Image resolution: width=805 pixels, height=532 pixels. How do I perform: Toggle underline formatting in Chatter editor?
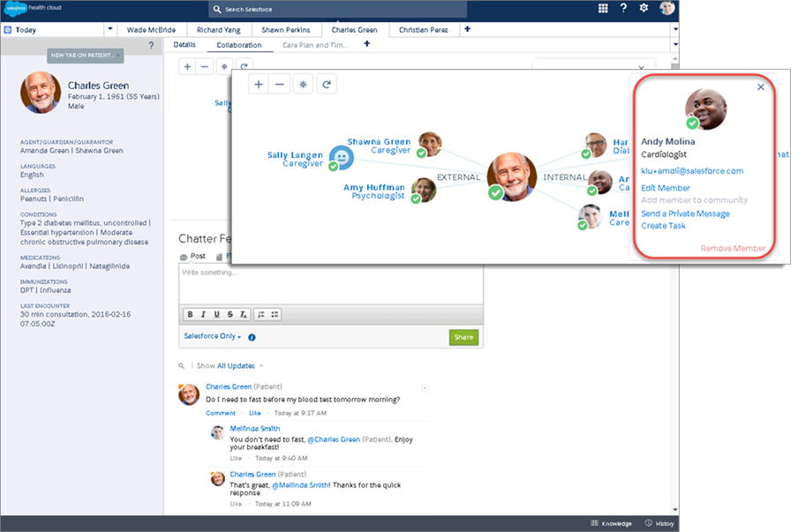(216, 314)
